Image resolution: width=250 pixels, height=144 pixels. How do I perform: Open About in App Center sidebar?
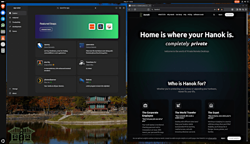pos(17,93)
